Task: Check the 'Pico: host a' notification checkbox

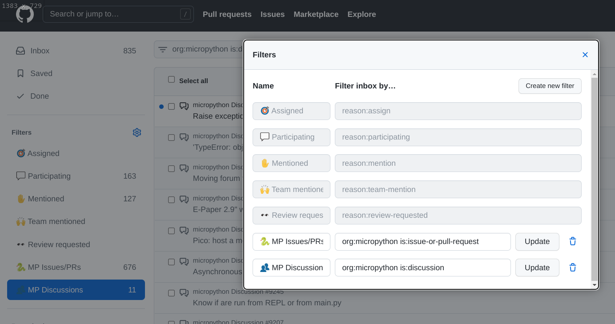Action: coord(171,231)
